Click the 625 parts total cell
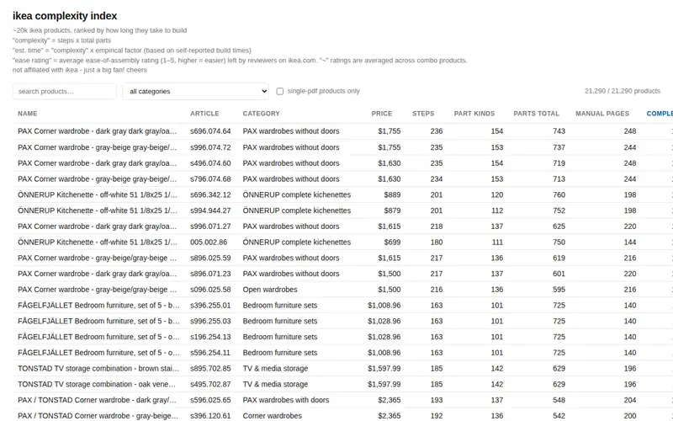The height and width of the screenshot is (421, 673). click(x=559, y=226)
